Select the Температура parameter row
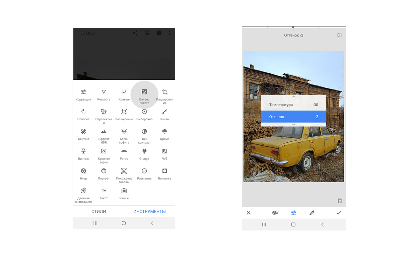The image size is (402, 268). pos(294,105)
